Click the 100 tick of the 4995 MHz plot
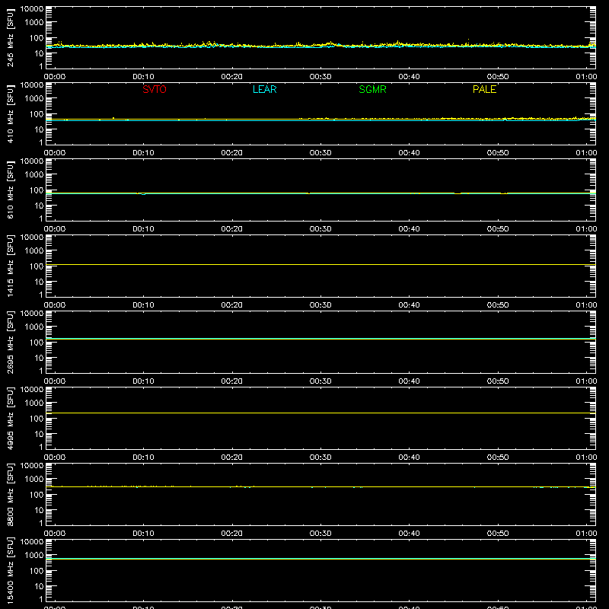 pyautogui.click(x=37, y=419)
